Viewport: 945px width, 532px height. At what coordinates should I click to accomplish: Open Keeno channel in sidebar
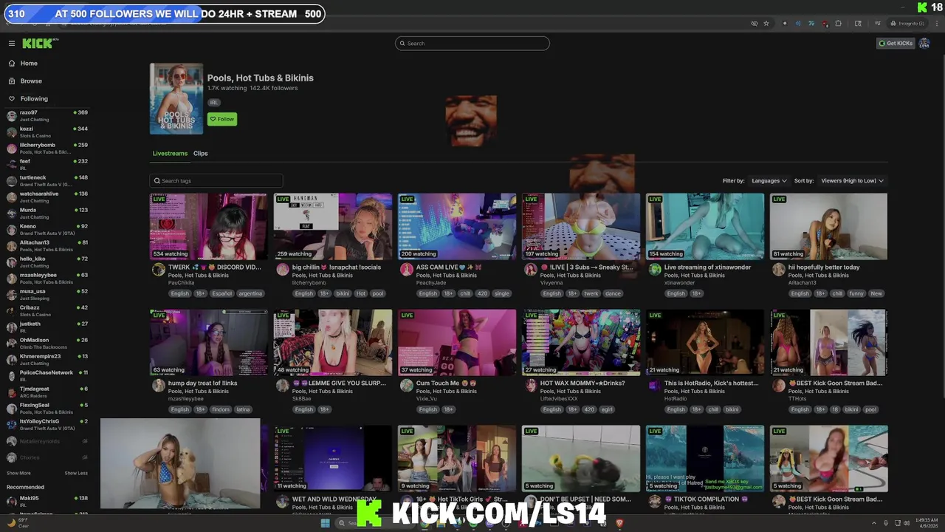pos(47,230)
